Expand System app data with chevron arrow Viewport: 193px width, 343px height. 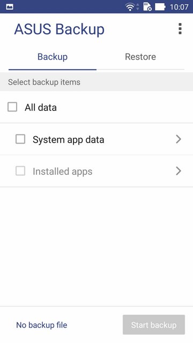pos(179,139)
